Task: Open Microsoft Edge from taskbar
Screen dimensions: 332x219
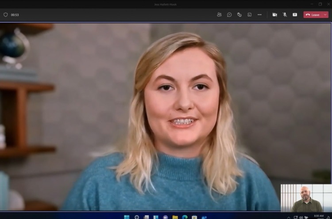Action: [185, 217]
